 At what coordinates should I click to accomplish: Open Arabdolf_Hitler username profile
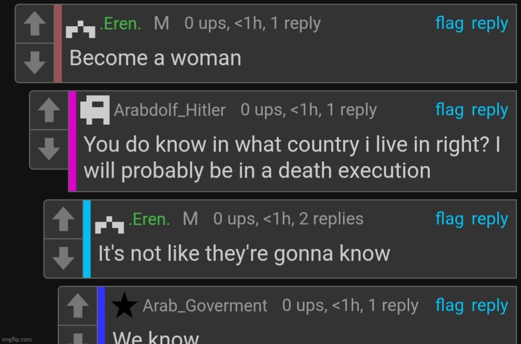pos(169,110)
